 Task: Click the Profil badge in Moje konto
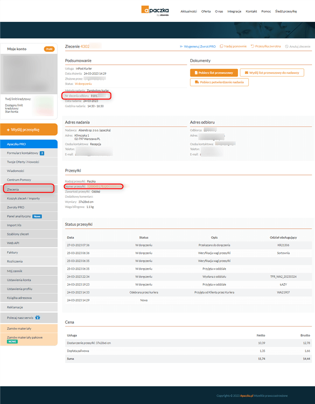pyautogui.click(x=49, y=49)
